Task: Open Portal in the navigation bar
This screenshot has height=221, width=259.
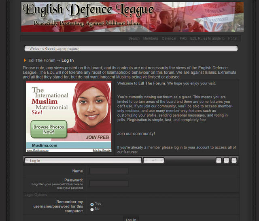Action: pyautogui.click(x=233, y=38)
